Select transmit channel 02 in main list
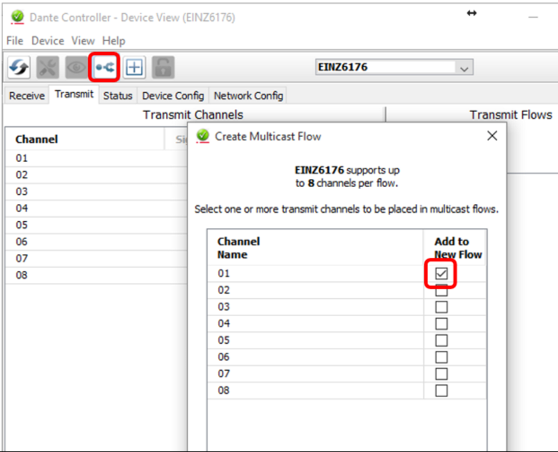Viewport: 558px width, 452px height. pyautogui.click(x=96, y=175)
